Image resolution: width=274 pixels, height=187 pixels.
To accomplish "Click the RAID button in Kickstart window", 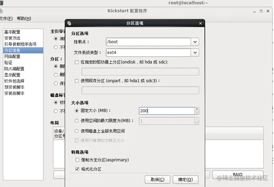I will [238, 175].
